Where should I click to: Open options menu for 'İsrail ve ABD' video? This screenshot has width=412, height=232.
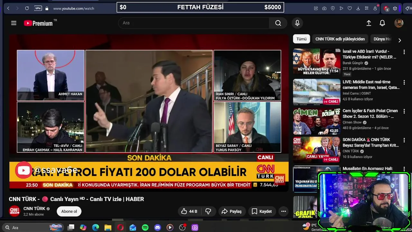pyautogui.click(x=404, y=52)
